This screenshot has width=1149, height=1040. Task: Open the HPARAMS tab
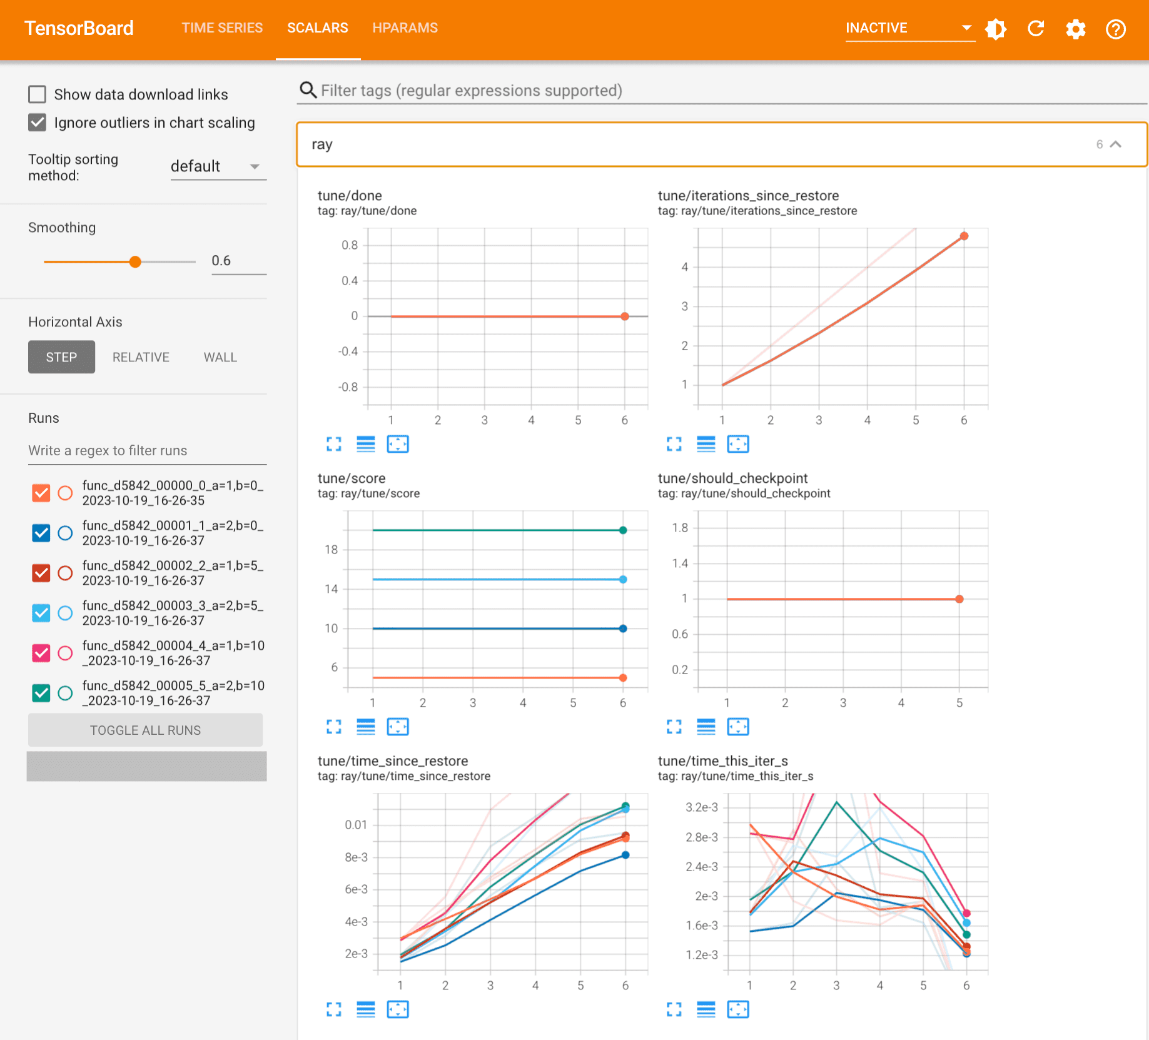pyautogui.click(x=405, y=28)
